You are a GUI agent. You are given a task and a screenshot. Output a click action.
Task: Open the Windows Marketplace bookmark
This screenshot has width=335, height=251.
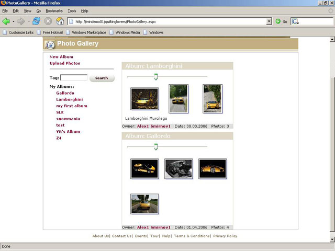tap(86, 32)
